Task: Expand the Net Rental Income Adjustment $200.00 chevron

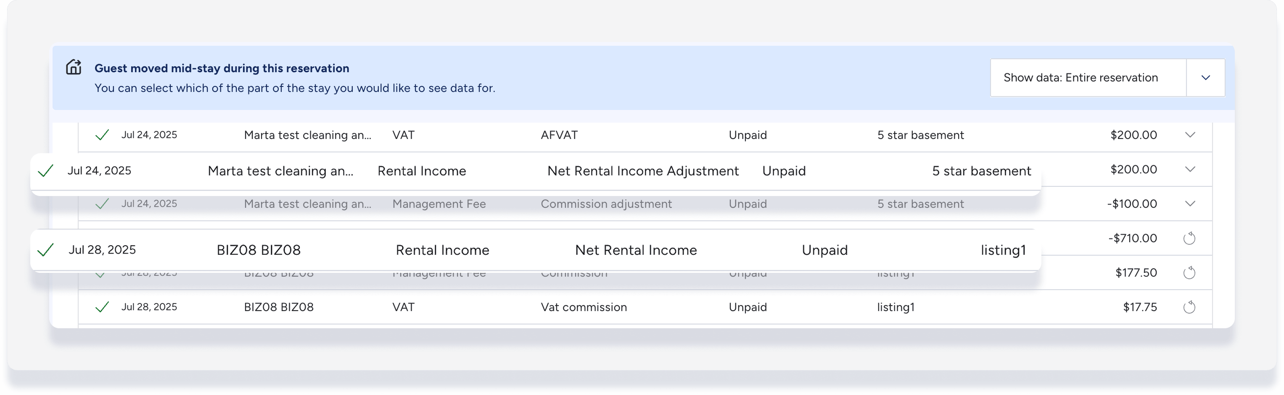Action: point(1190,169)
